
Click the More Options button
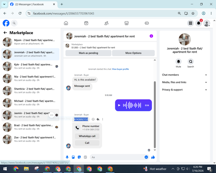point(133,53)
